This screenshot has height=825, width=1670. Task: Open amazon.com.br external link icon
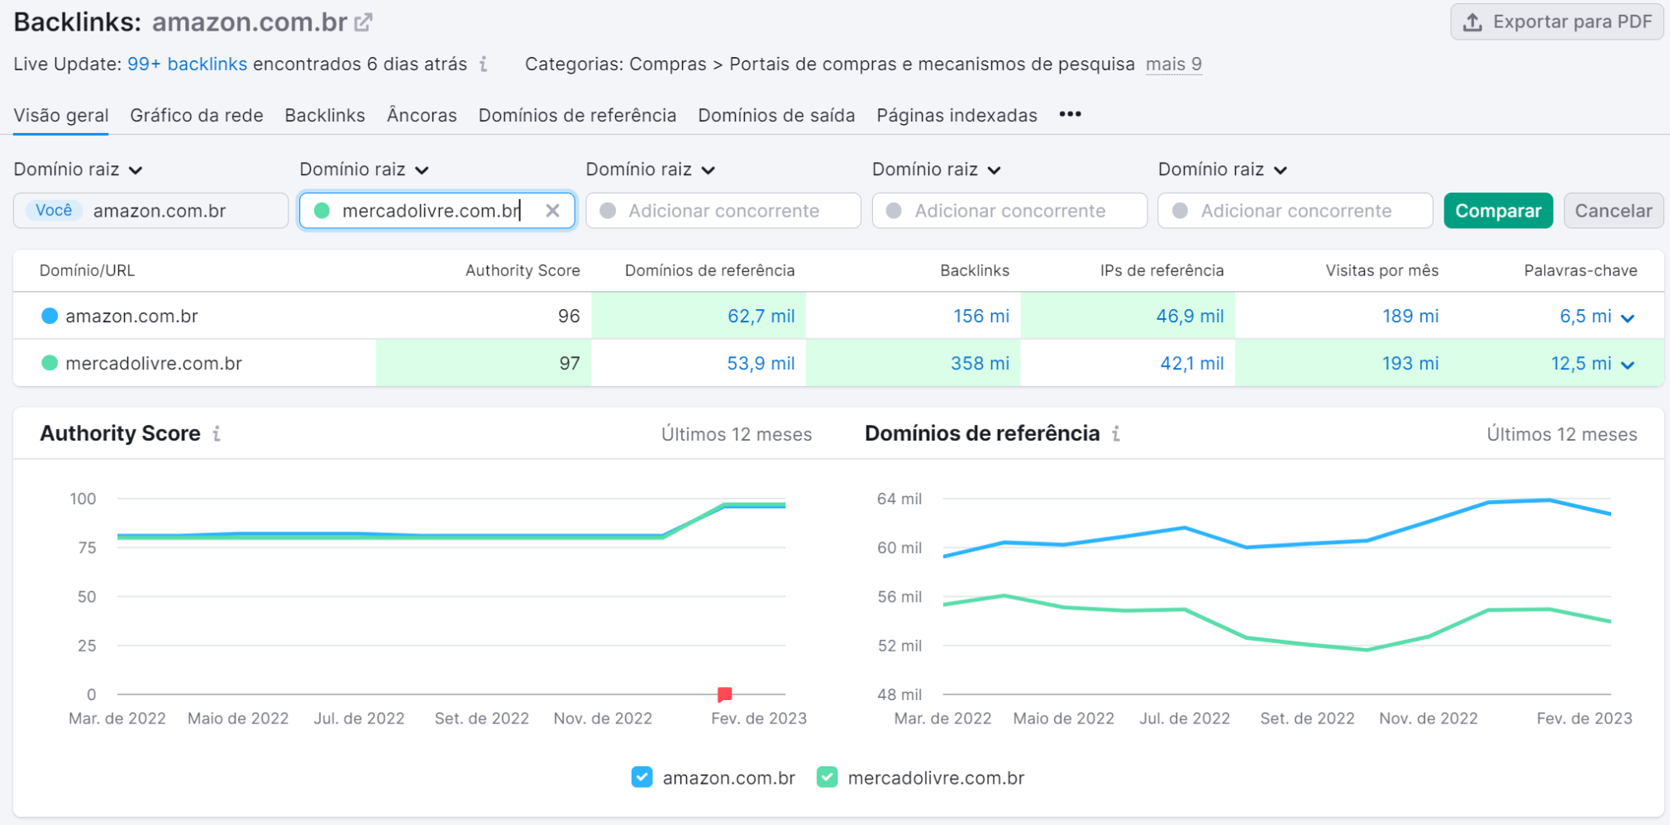pyautogui.click(x=364, y=22)
